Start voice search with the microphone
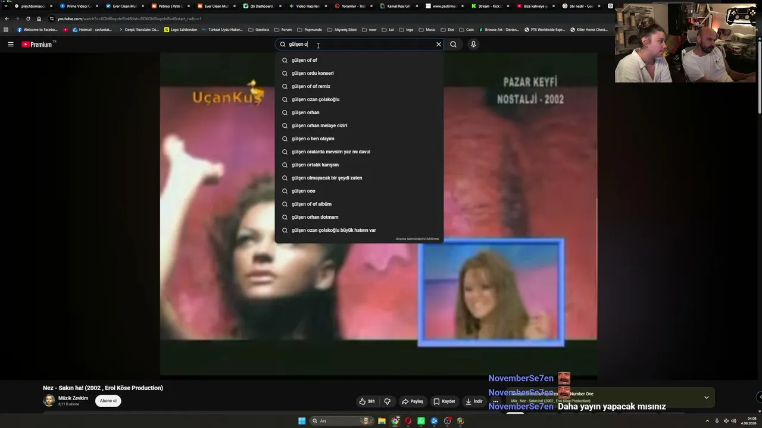762x428 pixels. [473, 44]
